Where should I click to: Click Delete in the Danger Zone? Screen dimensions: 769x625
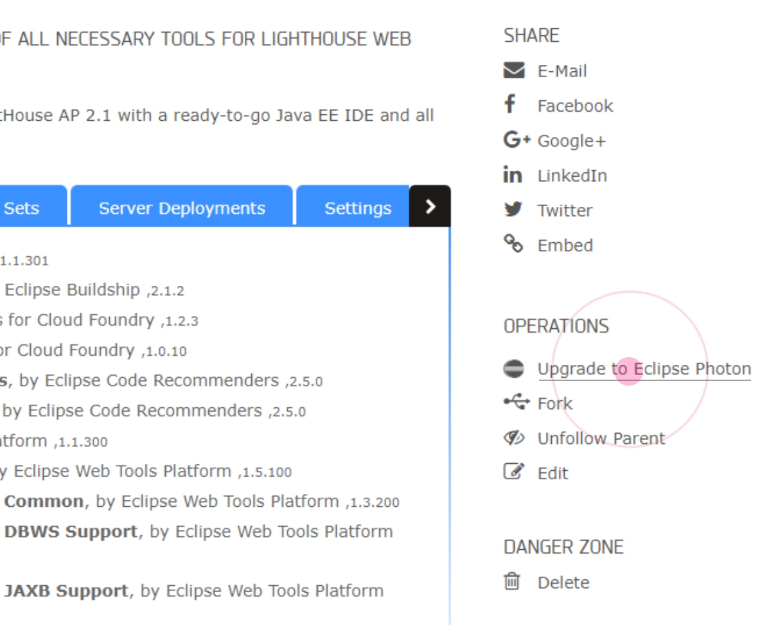point(563,582)
